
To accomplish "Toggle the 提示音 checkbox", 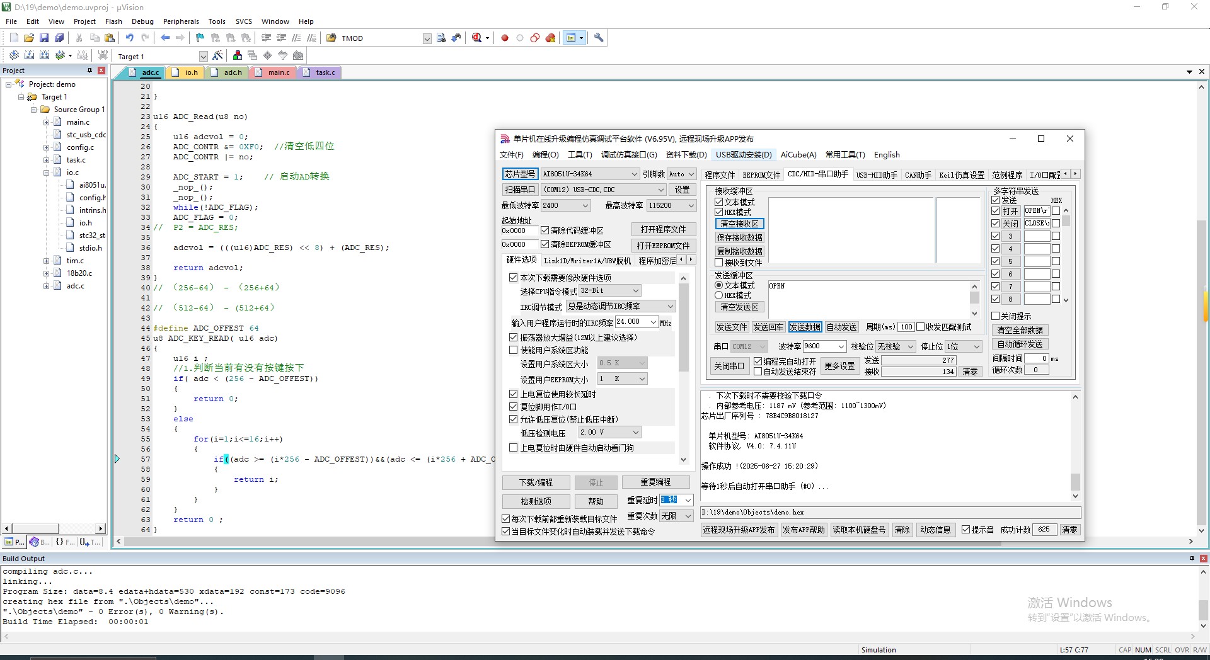I will (965, 530).
